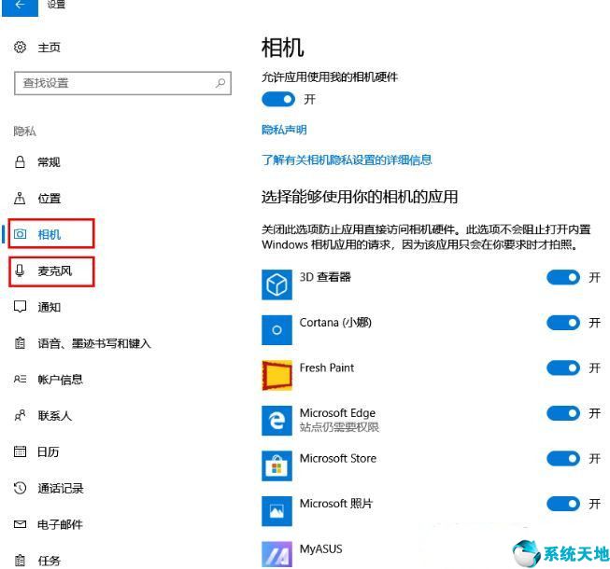
Task: Click the lock icon beside 常规
Action: (x=20, y=162)
